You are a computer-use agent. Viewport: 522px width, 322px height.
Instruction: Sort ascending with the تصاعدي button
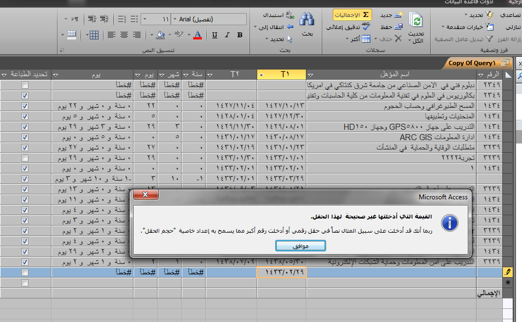coord(510,15)
